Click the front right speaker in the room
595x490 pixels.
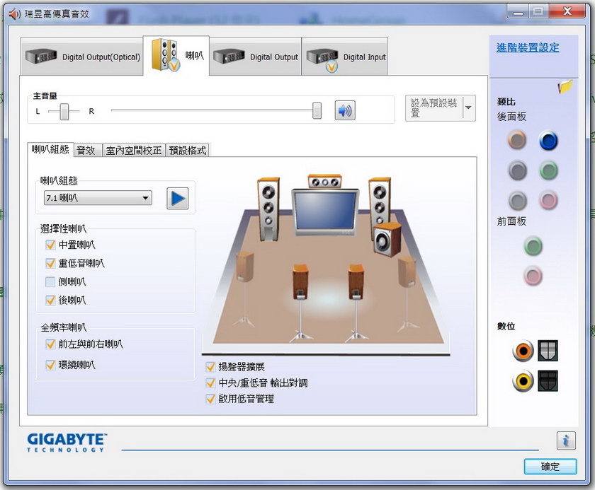(380, 203)
